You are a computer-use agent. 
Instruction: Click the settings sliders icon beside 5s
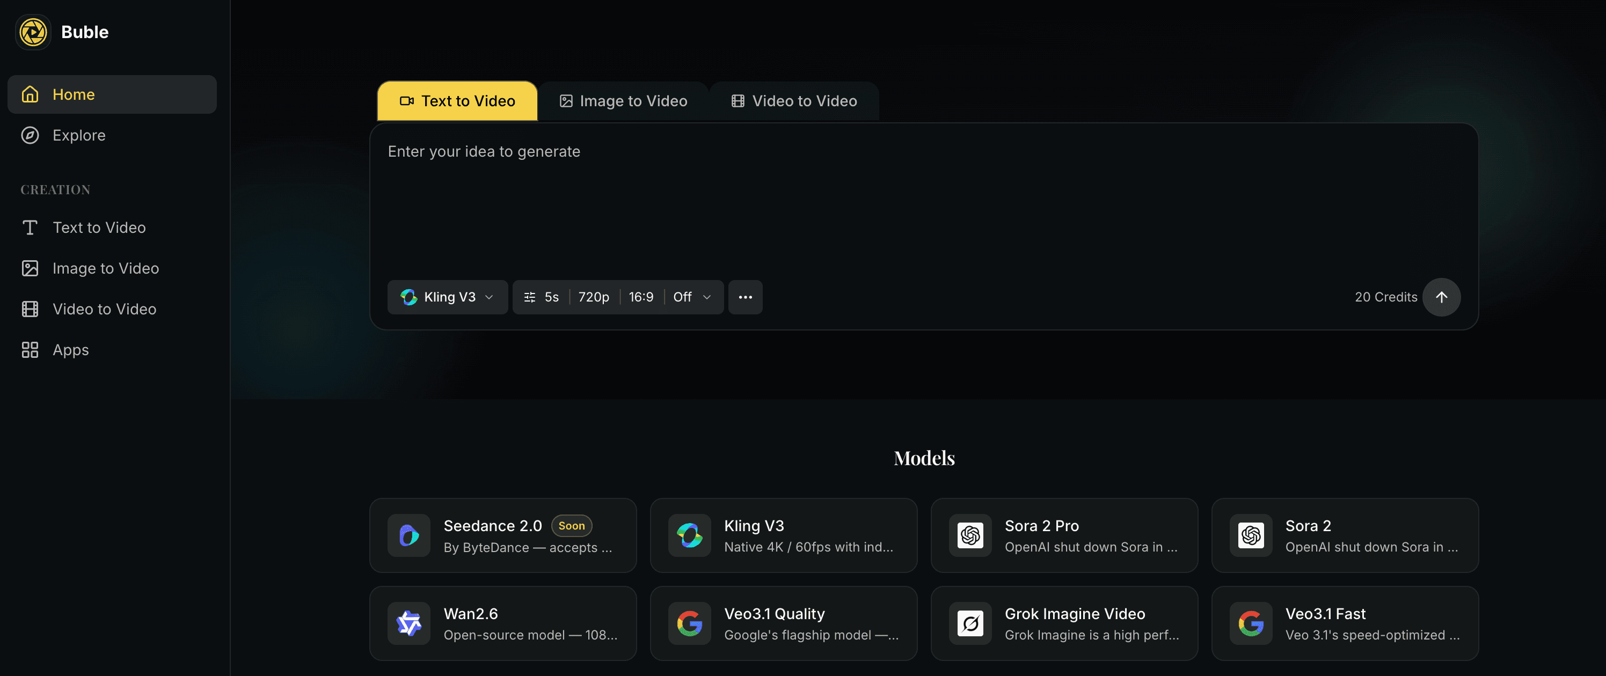coord(529,297)
